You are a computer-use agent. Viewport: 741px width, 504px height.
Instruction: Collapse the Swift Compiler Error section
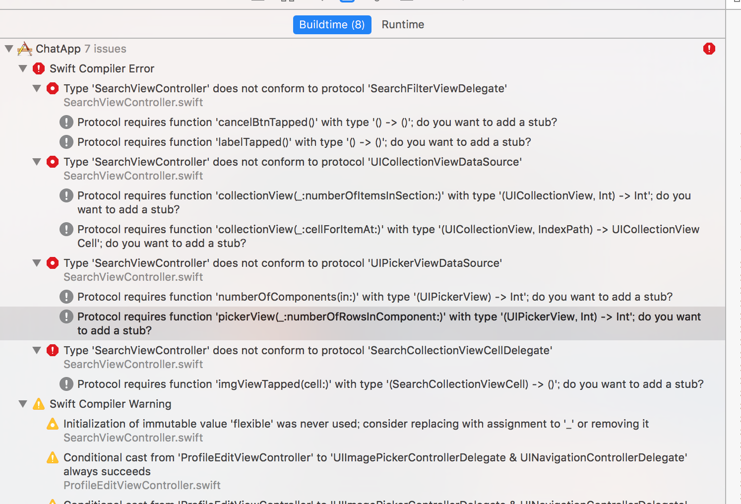23,68
